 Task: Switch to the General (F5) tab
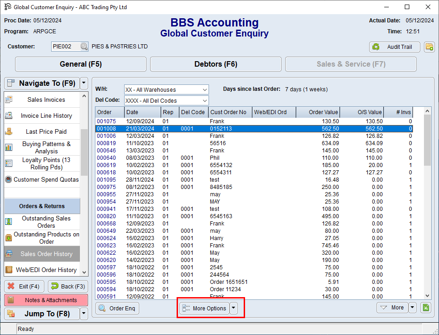81,64
